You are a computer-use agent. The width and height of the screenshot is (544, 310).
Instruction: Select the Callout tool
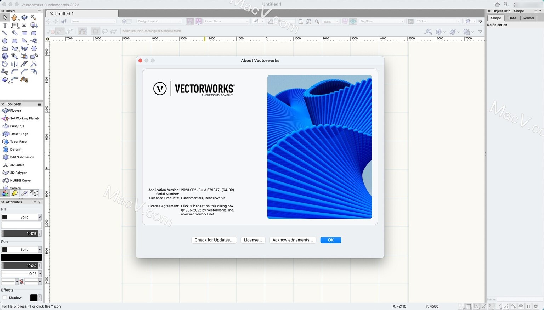(x=15, y=25)
